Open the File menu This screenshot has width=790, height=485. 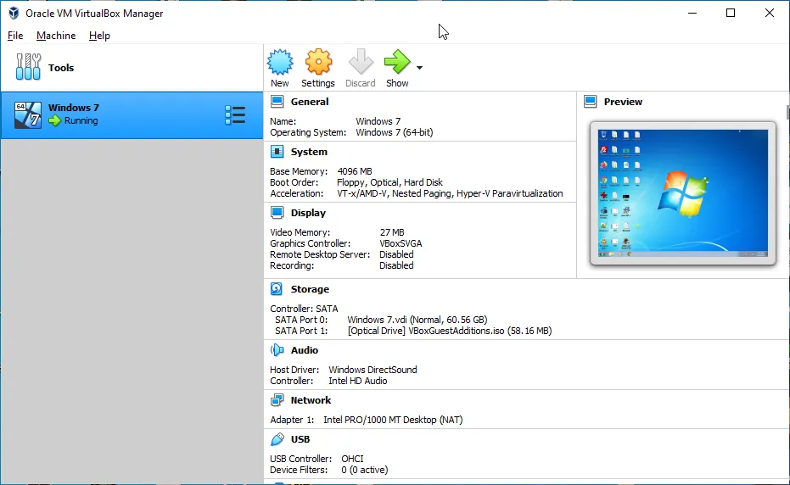click(15, 36)
